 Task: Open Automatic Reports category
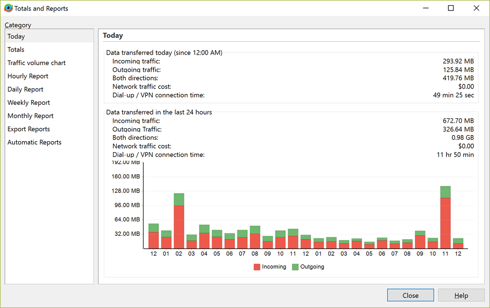point(34,142)
